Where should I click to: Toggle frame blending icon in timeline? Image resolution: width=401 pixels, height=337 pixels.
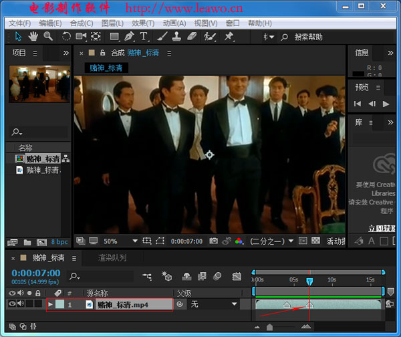[202, 276]
